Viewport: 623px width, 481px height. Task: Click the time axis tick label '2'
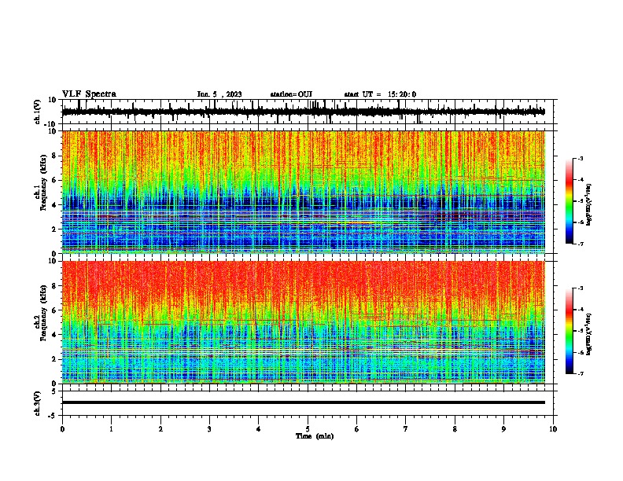point(160,429)
